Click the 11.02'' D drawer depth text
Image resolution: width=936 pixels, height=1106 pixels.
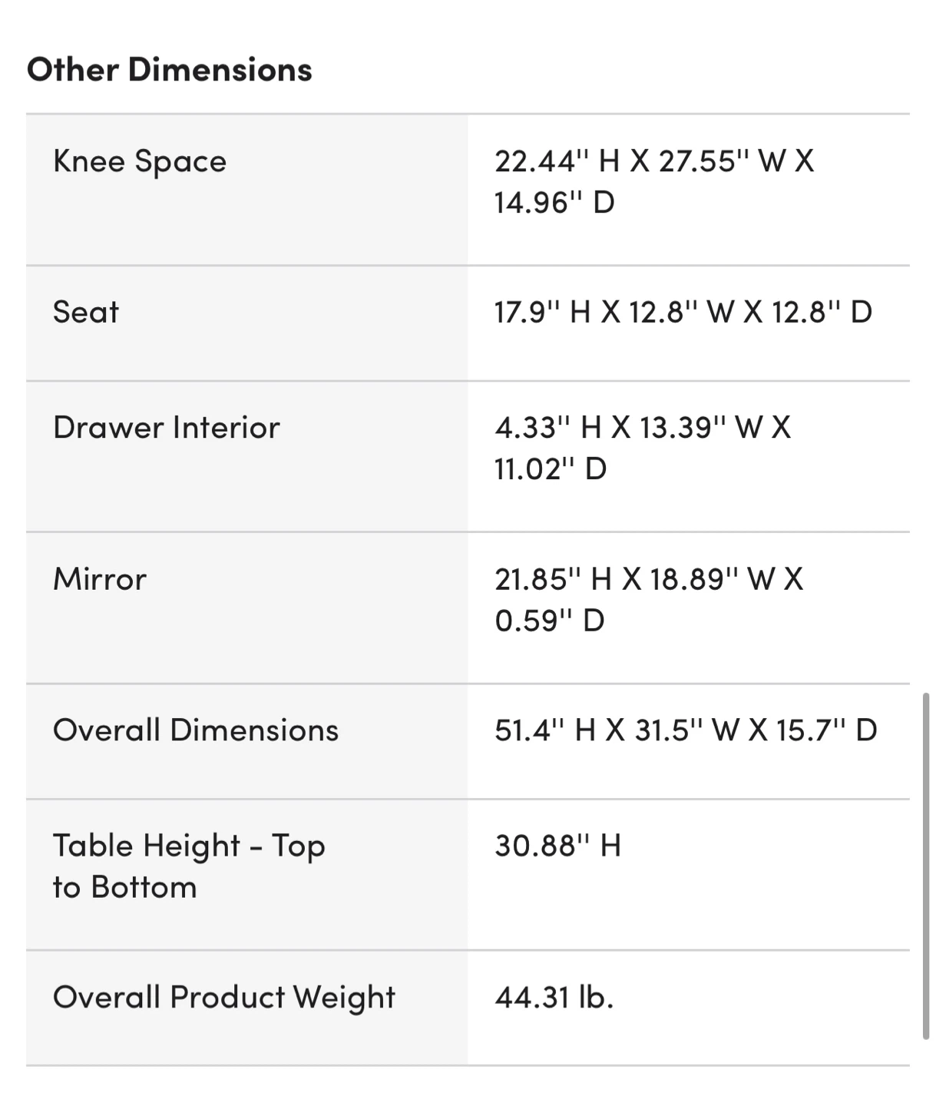point(551,469)
